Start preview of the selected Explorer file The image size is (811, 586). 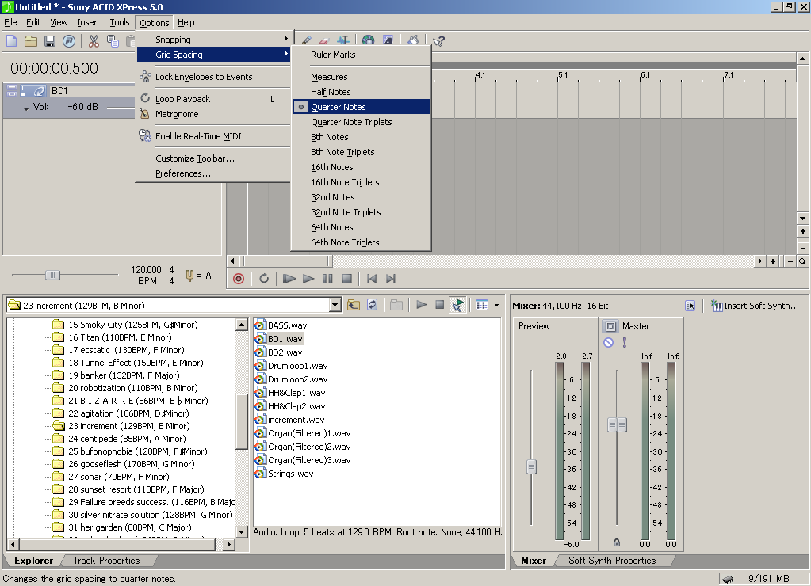(x=422, y=305)
